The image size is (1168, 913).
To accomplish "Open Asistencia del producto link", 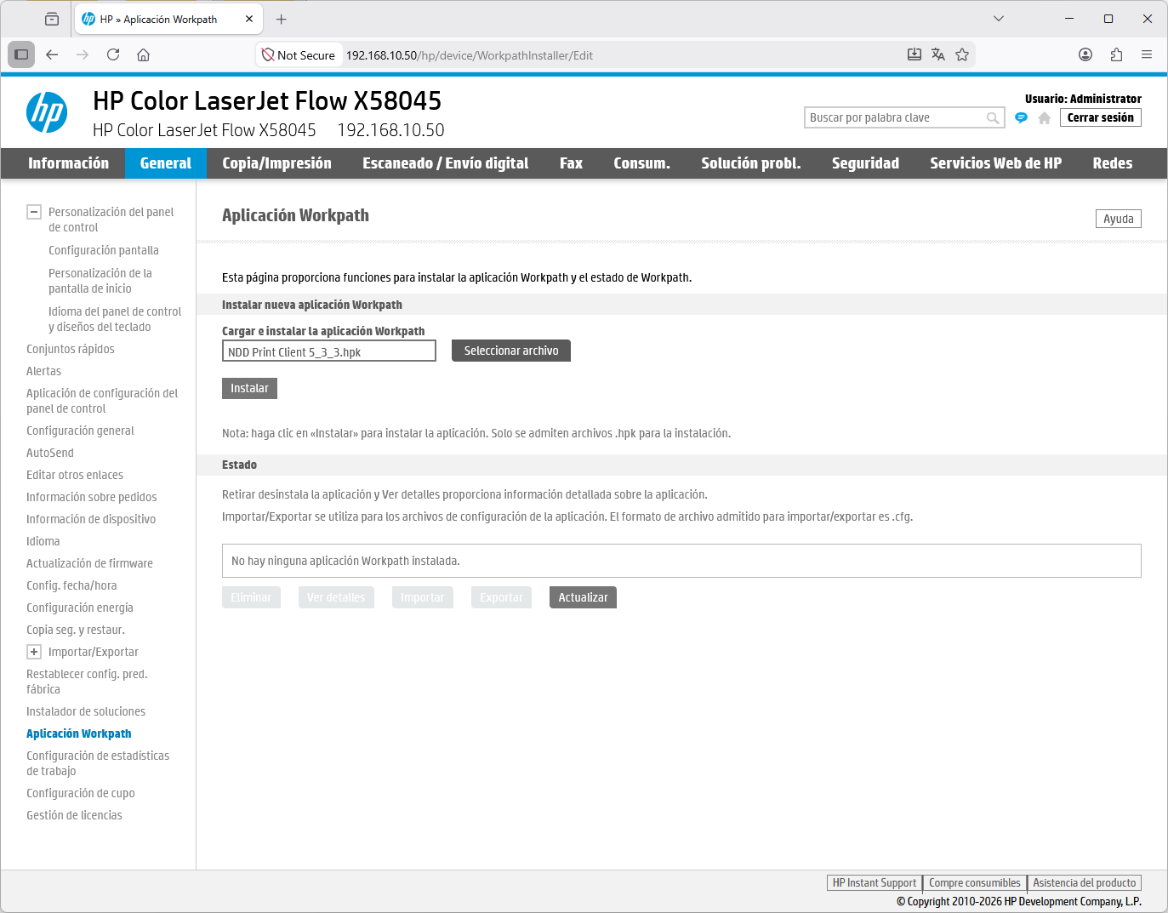I will (1085, 883).
